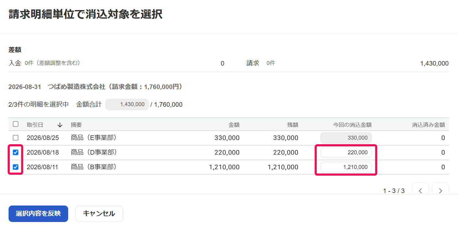
Task: Click the つばめ製造株式会社 invoice heading
Action: click(96, 87)
